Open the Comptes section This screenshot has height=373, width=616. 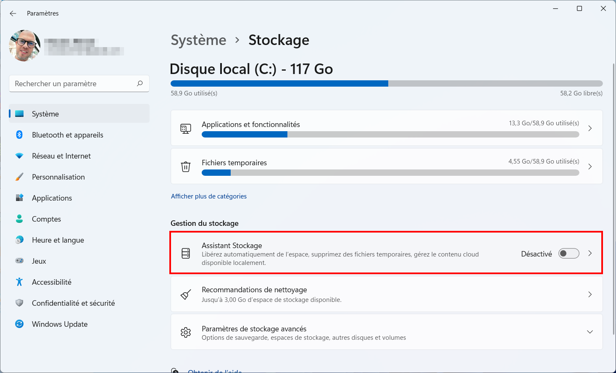[x=79, y=219]
